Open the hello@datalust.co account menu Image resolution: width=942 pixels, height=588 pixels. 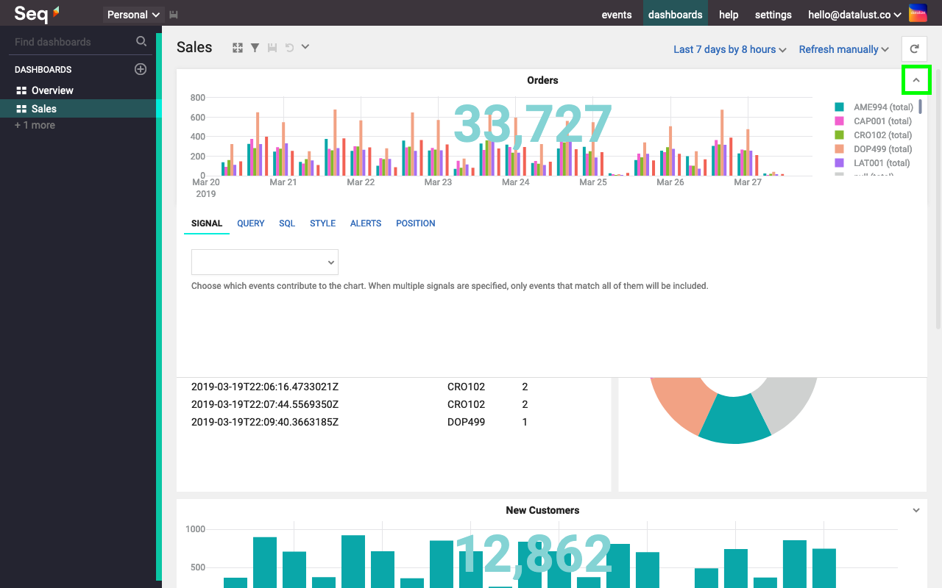pos(854,15)
